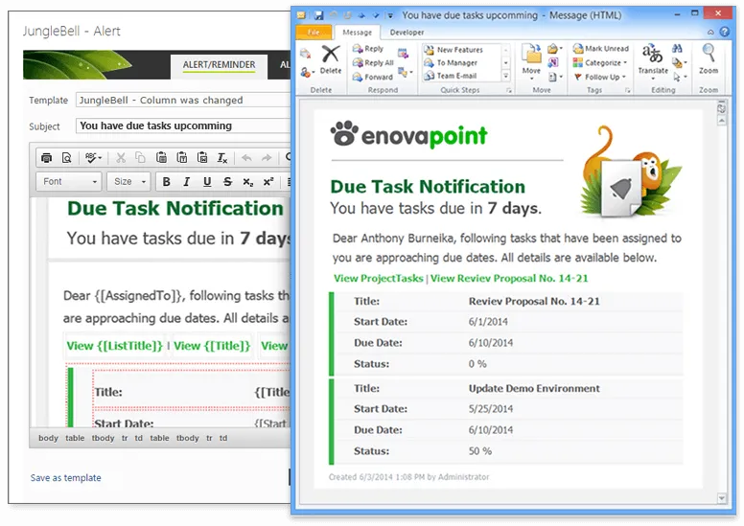
Task: Open the Font dropdown
Action: point(69,182)
